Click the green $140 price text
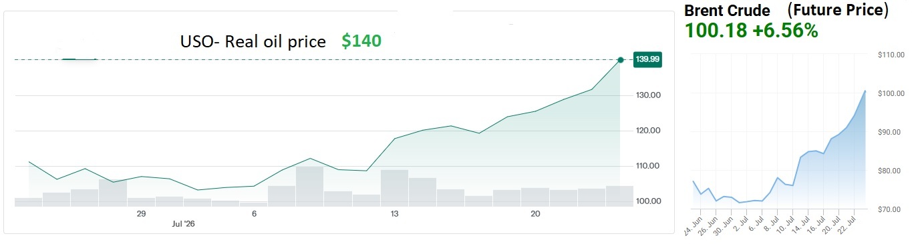 tap(361, 41)
